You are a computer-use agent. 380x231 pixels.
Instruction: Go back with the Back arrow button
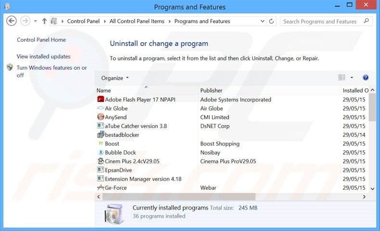coord(11,21)
